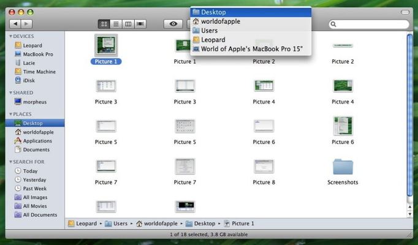Collapse the DEVICES sidebar section
Screen dimensions: 418x245
10,36
